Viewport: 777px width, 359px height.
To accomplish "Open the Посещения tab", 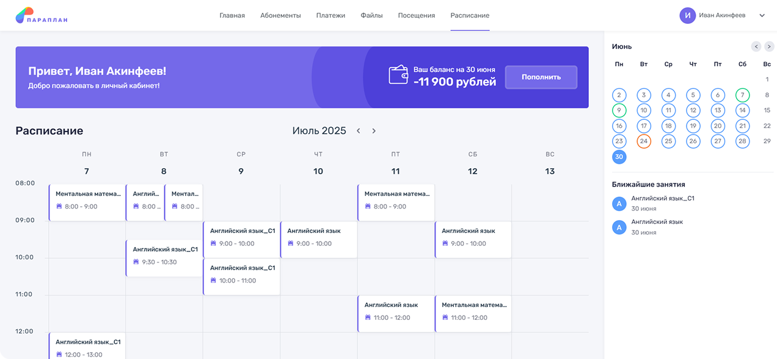I will (x=416, y=16).
